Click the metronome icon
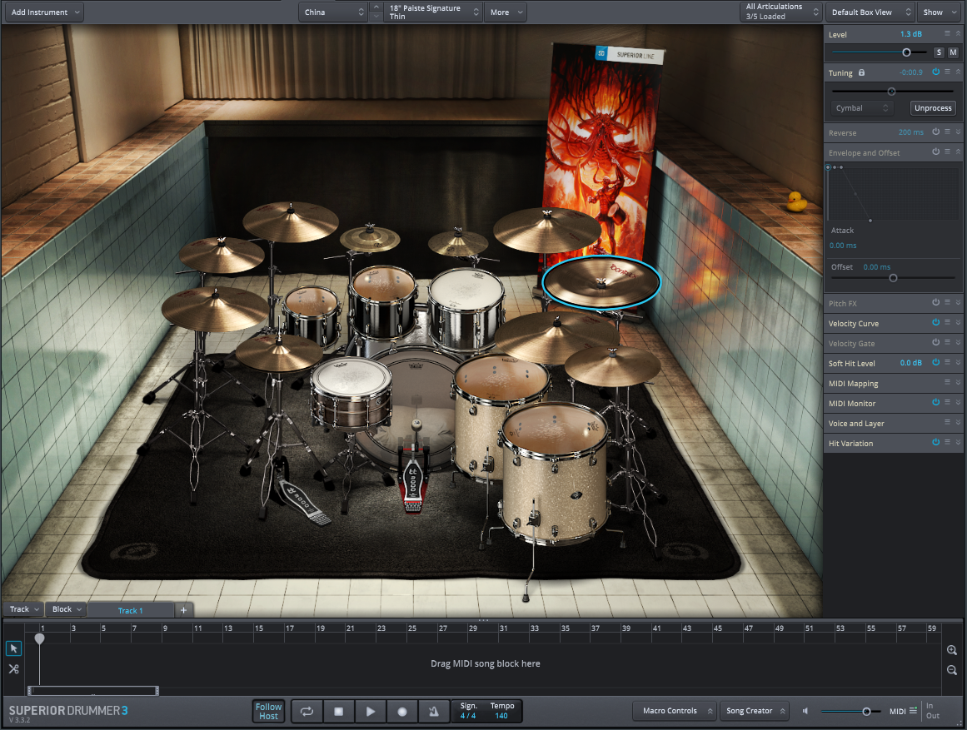The width and height of the screenshot is (967, 730). click(x=434, y=712)
